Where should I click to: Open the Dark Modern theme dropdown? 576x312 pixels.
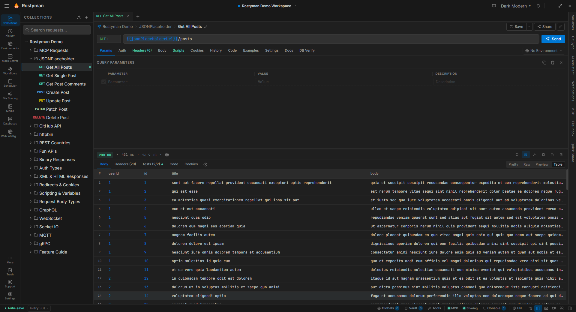pos(516,6)
